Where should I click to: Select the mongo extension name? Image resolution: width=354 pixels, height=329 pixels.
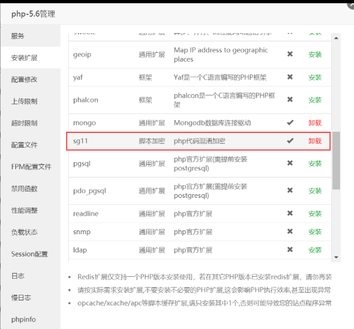tap(85, 123)
